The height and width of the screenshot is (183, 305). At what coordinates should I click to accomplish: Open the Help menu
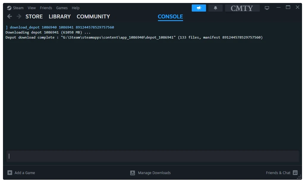(x=76, y=8)
